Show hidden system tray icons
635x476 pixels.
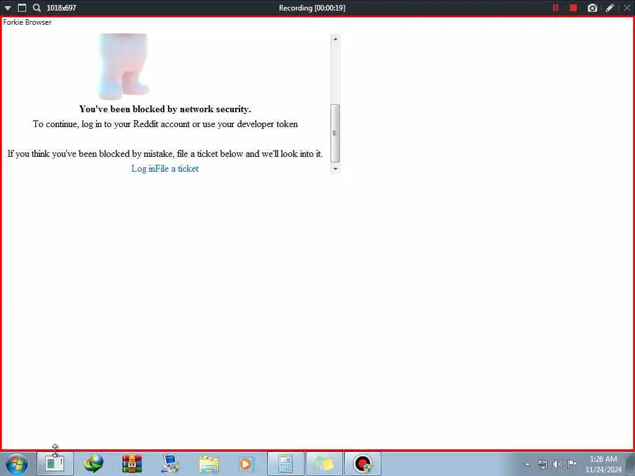tap(527, 464)
